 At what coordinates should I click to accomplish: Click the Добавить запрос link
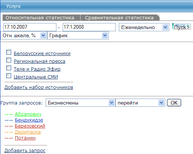(25, 150)
